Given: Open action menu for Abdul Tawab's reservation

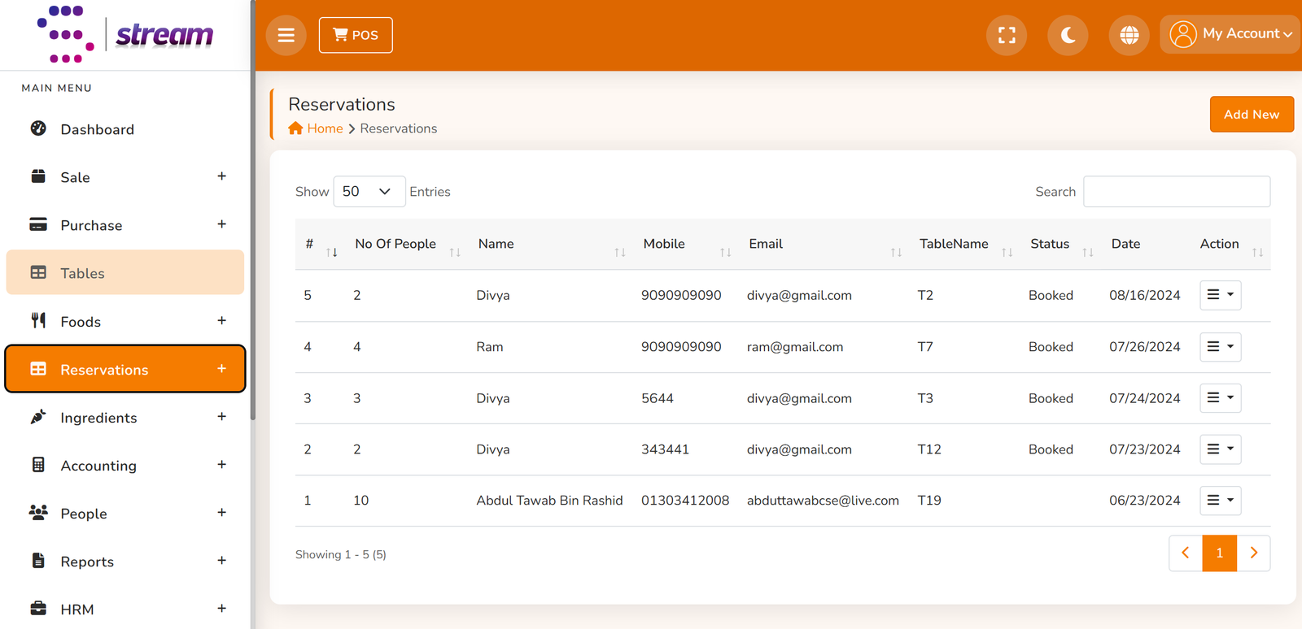Looking at the screenshot, I should (x=1220, y=501).
